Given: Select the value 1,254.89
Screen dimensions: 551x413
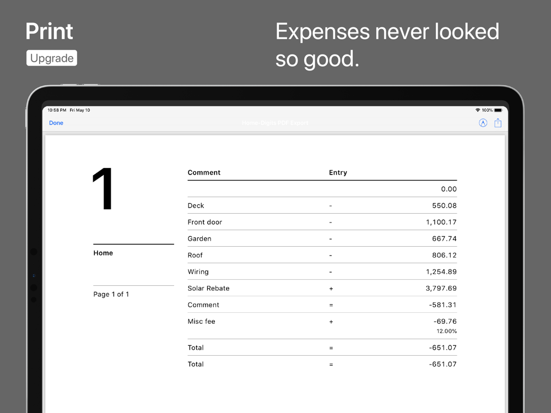Looking at the screenshot, I should (x=441, y=271).
